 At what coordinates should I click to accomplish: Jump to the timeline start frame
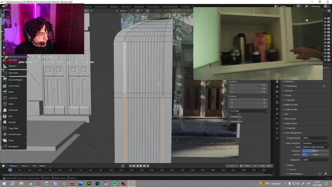(x=130, y=166)
